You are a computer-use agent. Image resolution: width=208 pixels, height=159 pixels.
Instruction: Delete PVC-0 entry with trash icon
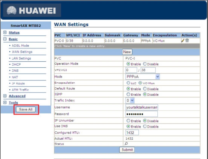pos(187,40)
